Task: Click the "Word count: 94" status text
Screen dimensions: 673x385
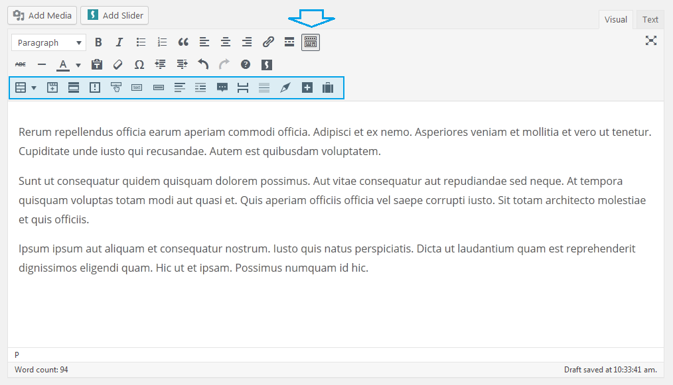Action: [41, 370]
